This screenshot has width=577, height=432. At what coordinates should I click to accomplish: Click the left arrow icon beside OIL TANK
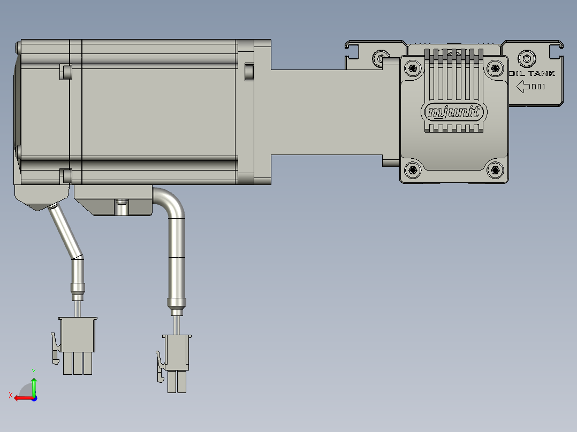tap(522, 87)
